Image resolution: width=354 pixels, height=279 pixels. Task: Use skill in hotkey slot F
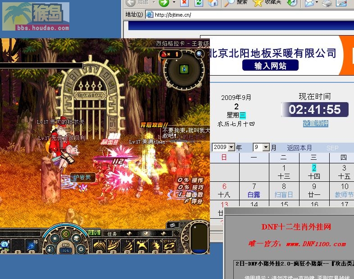141,246
